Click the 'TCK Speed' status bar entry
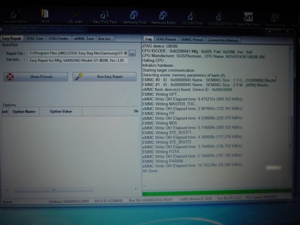The image size is (300, 225). (261, 197)
